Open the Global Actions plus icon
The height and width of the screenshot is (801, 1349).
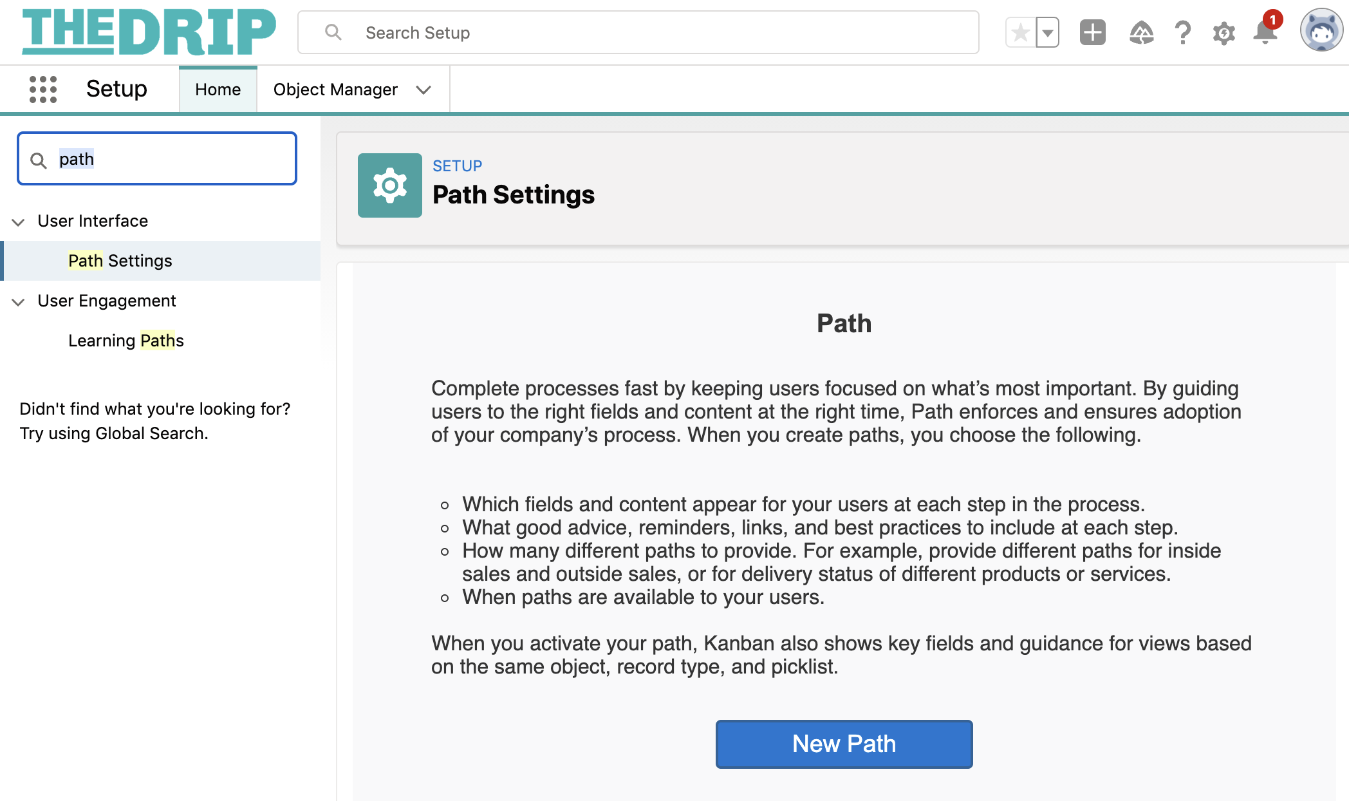(1092, 33)
